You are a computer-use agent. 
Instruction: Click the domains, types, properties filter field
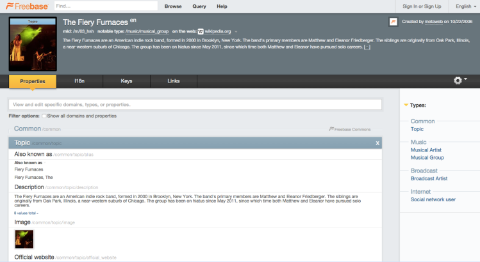tap(195, 104)
